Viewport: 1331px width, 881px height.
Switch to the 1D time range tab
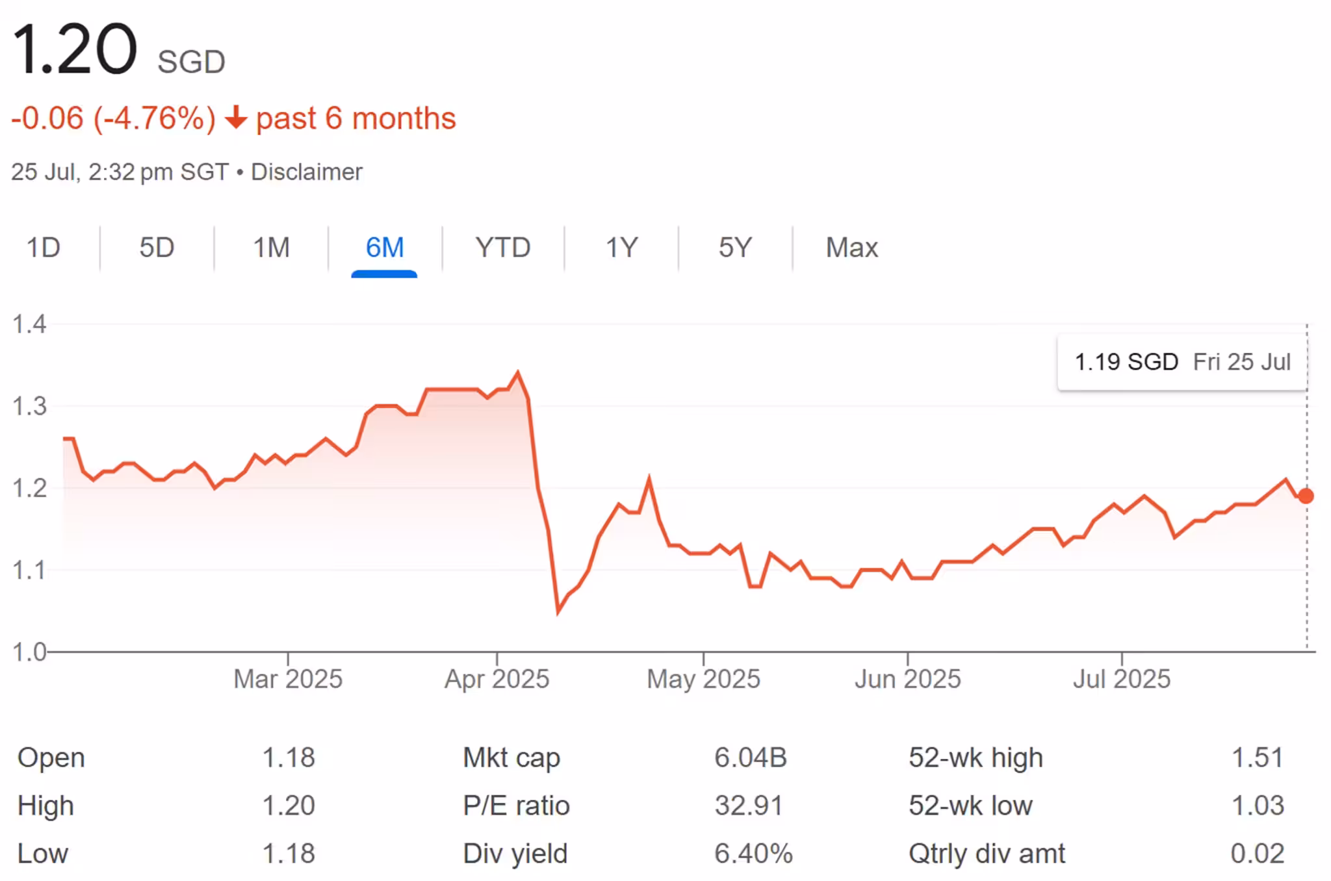[x=43, y=248]
